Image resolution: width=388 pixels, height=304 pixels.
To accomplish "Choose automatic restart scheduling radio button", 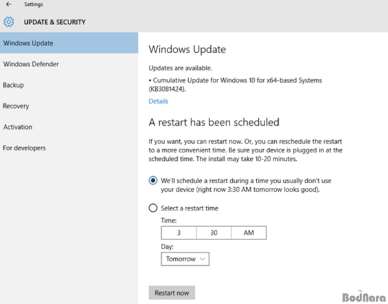I will coord(153,181).
